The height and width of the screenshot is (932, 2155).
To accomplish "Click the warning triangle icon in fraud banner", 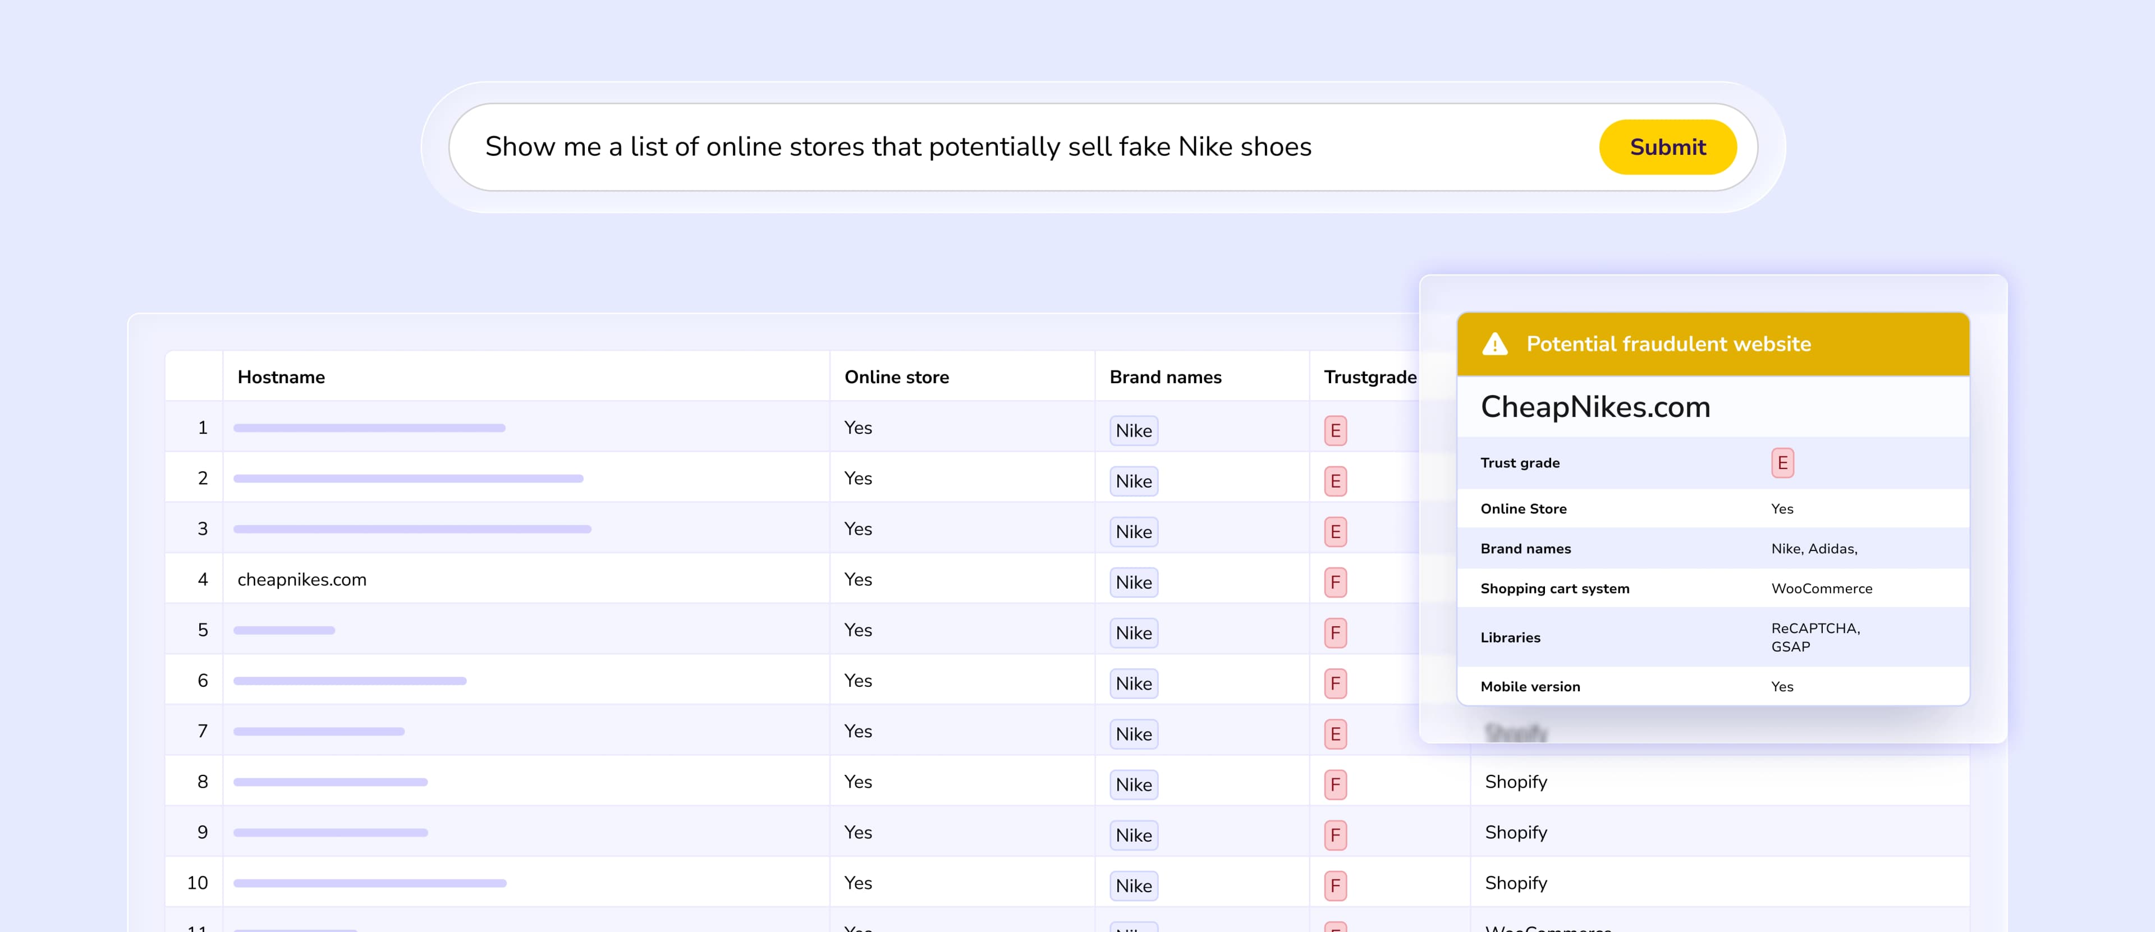I will 1494,344.
